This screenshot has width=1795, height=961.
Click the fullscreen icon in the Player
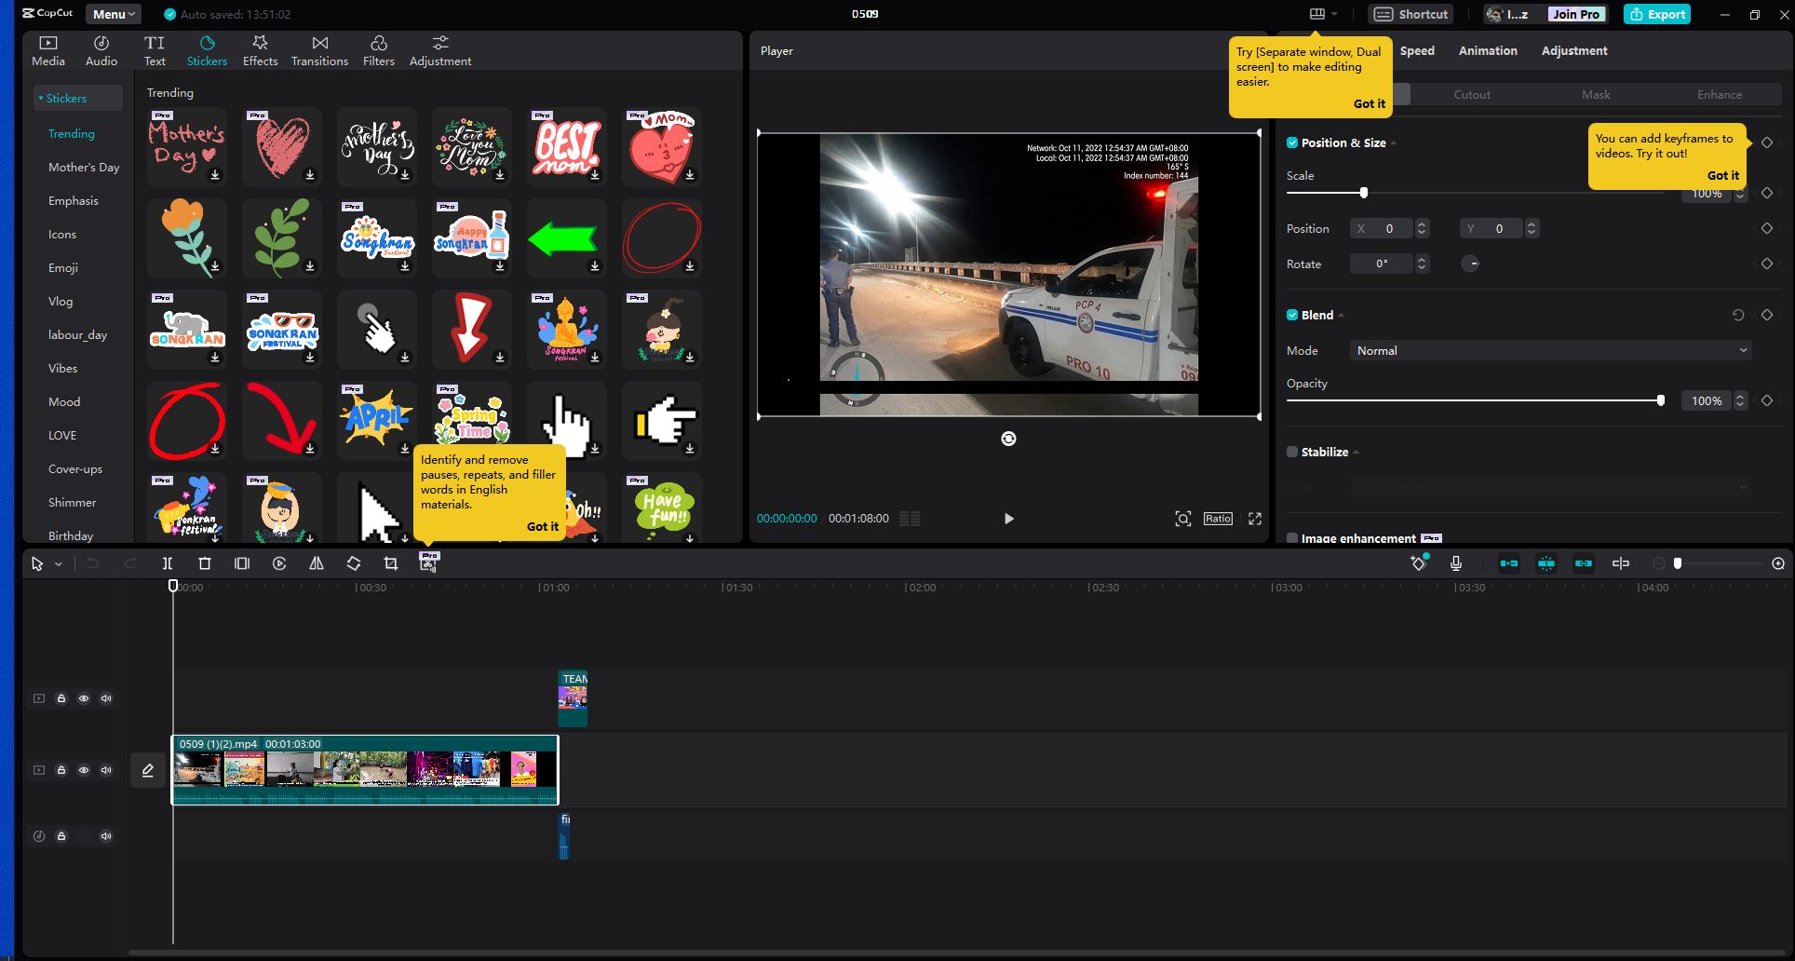point(1255,519)
